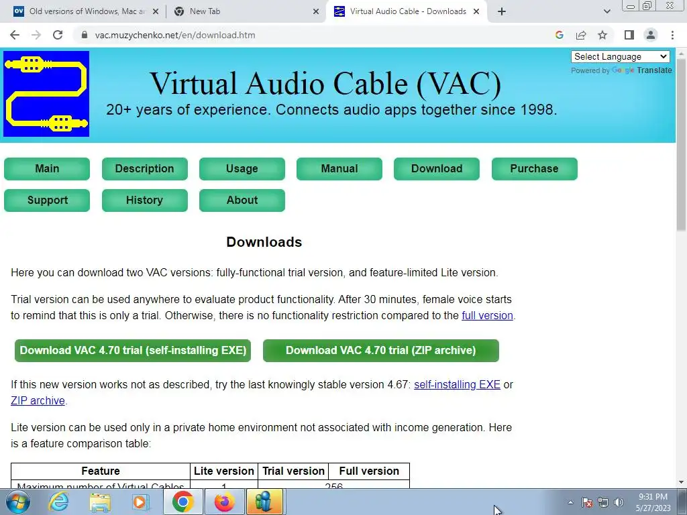Download VAC 4.70 trial ZIP archive

click(x=381, y=350)
